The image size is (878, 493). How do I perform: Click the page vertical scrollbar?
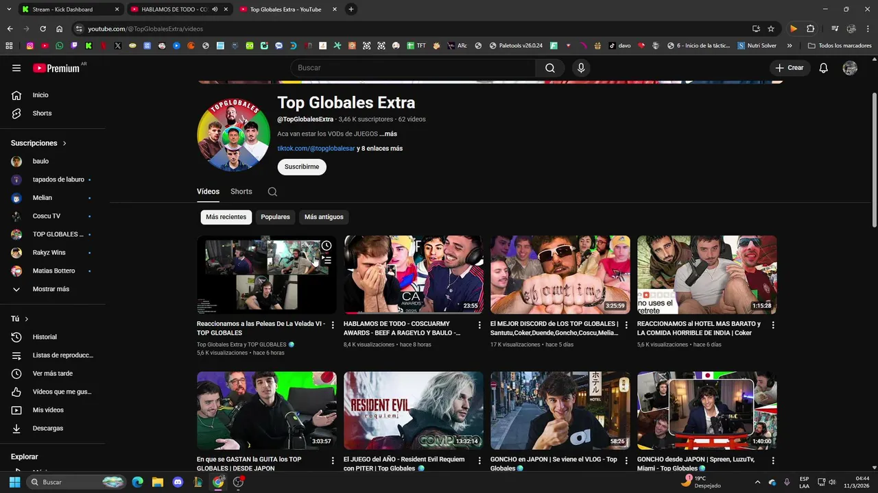point(874,160)
